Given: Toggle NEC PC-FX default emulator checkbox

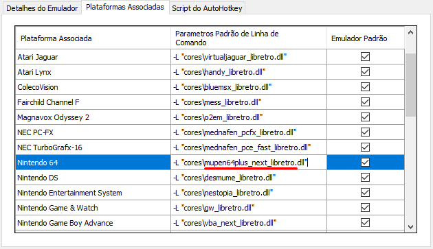Looking at the screenshot, I should click(365, 132).
